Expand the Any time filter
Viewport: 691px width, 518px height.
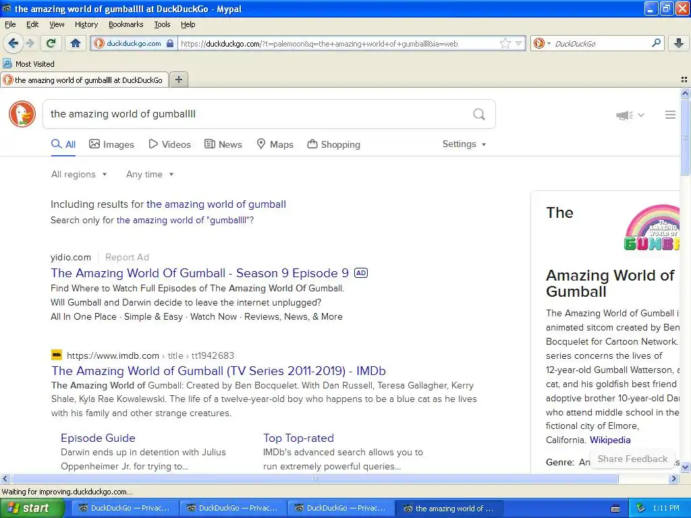coord(150,175)
